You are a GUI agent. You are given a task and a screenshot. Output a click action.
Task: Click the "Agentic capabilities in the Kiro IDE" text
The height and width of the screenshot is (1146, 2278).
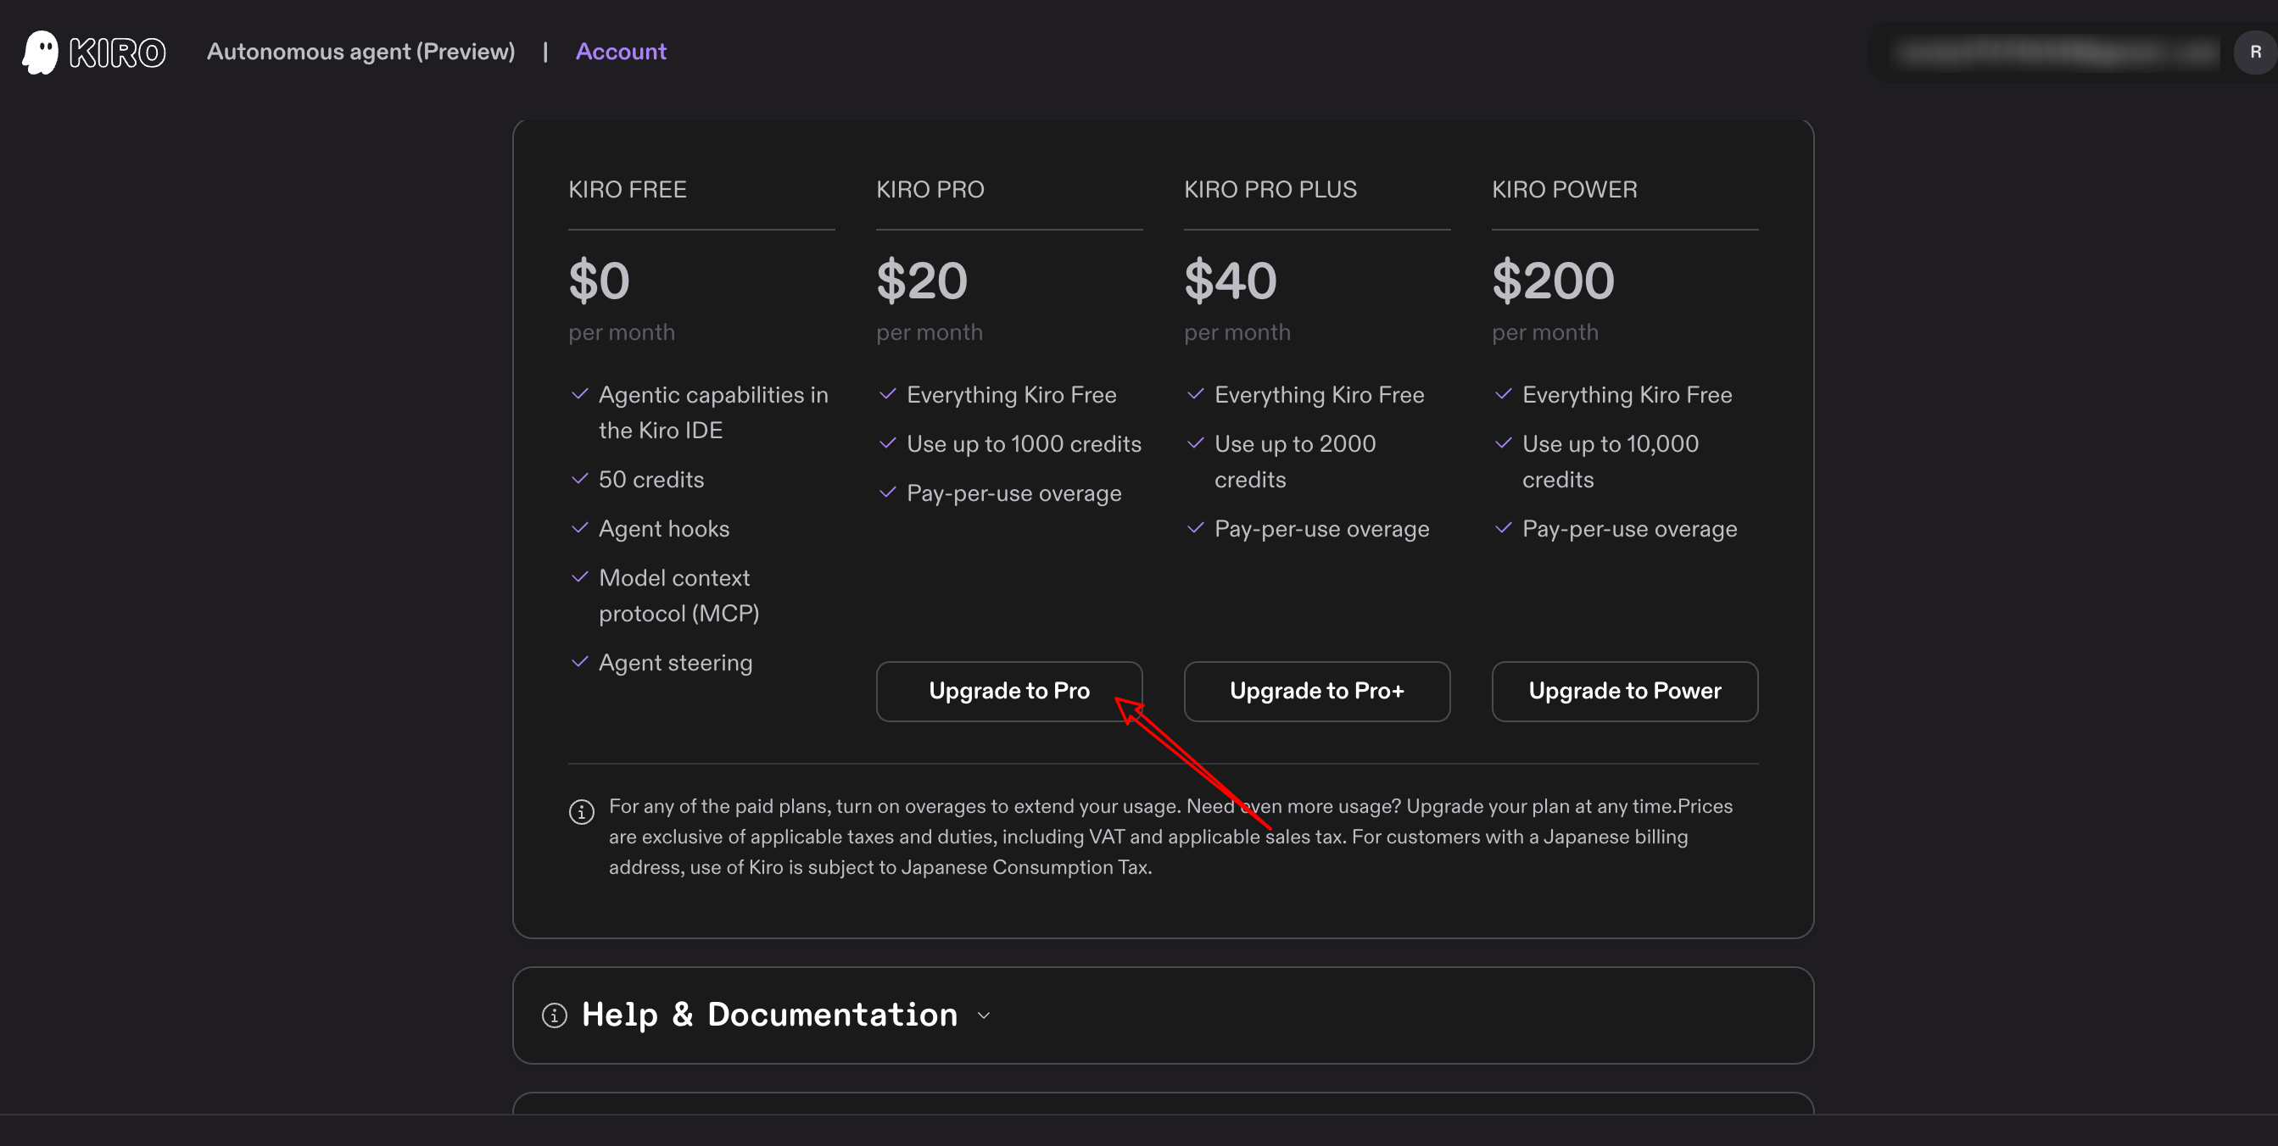[x=713, y=413]
